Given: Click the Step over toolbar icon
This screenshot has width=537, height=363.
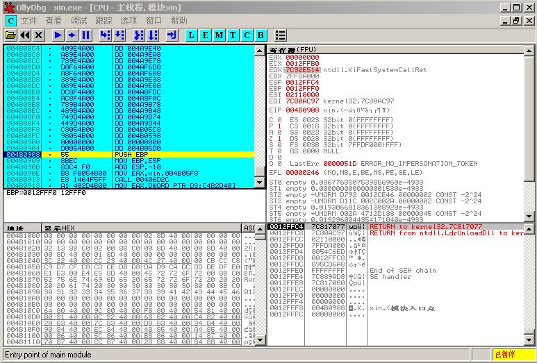Looking at the screenshot, I should [119, 35].
